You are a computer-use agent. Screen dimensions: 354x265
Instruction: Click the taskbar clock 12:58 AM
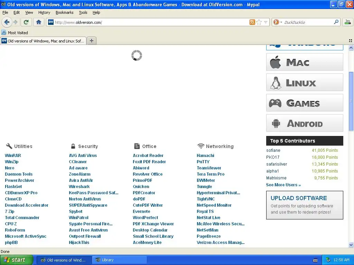click(341, 260)
